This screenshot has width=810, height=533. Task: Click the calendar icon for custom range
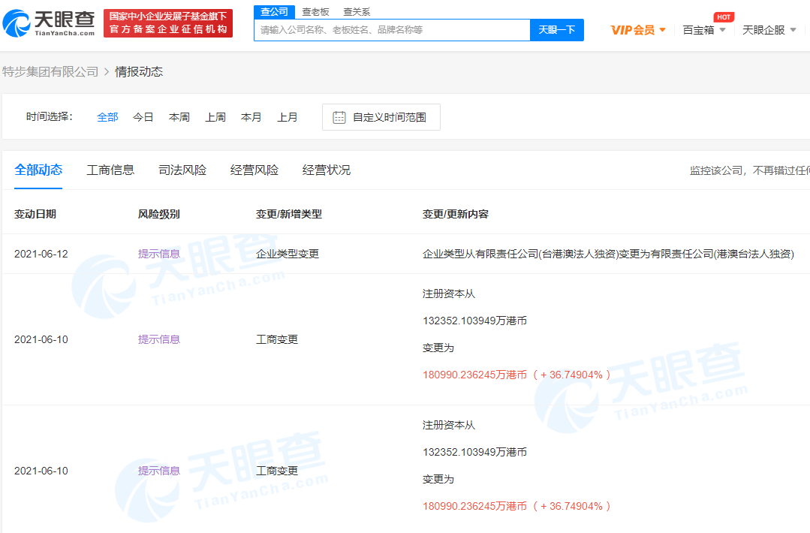click(339, 117)
